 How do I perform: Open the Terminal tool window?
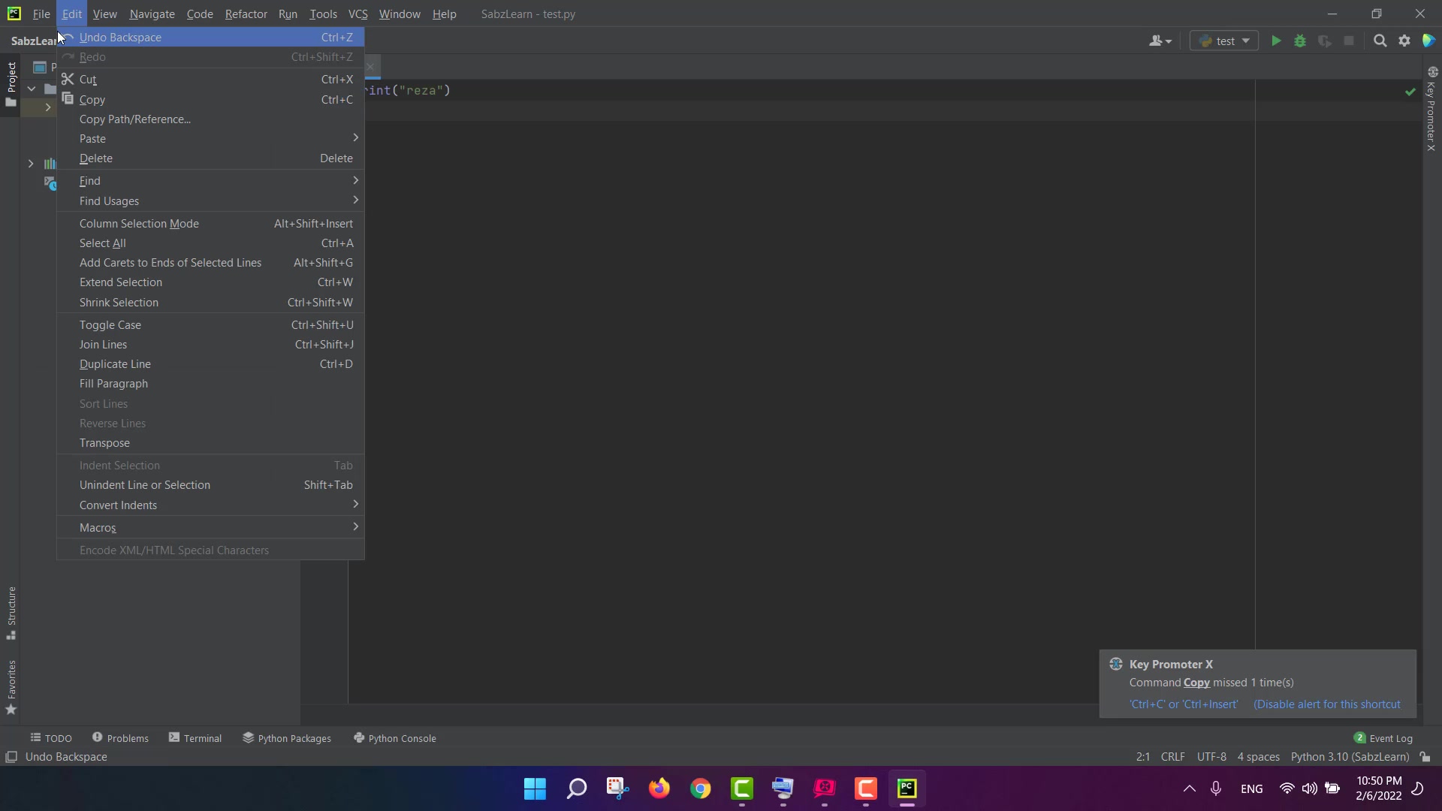(195, 738)
